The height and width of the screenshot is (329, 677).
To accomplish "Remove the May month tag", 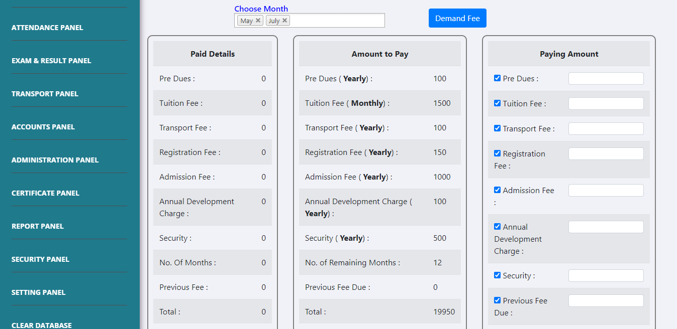I will [258, 21].
